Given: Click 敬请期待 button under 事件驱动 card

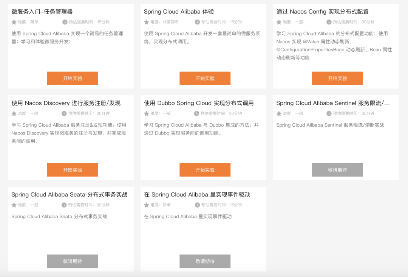Looking at the screenshot, I should (x=205, y=261).
